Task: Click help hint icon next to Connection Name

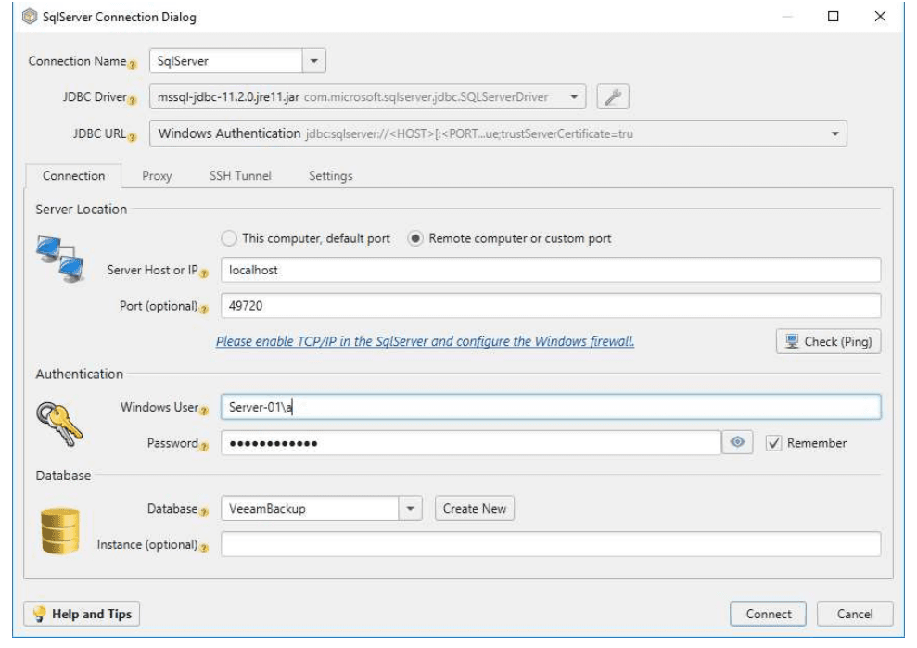Action: click(133, 65)
